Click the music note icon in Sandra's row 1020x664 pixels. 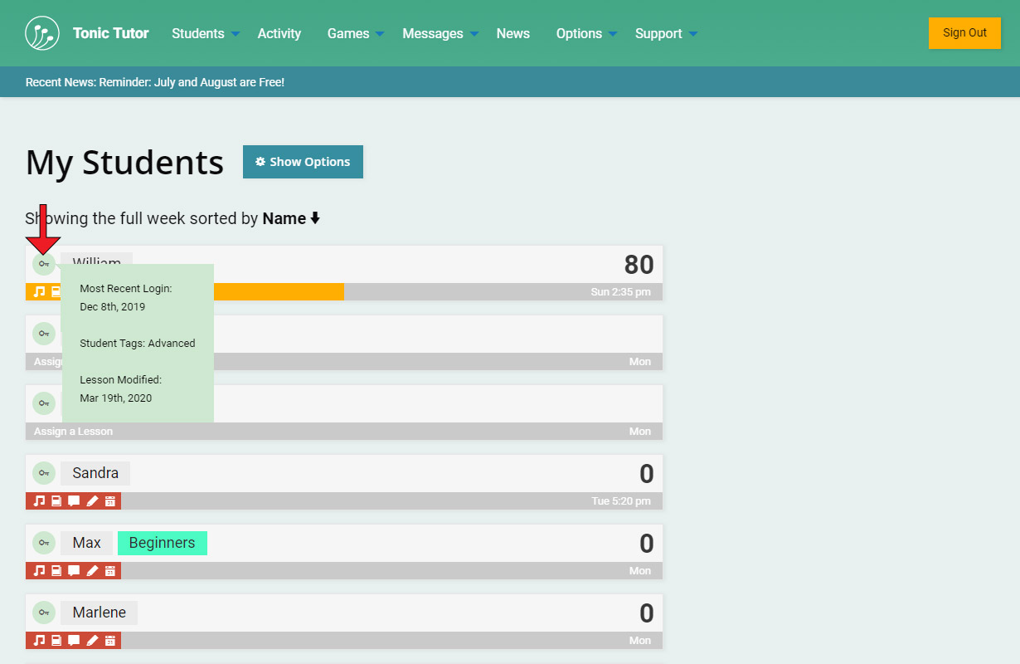(38, 501)
